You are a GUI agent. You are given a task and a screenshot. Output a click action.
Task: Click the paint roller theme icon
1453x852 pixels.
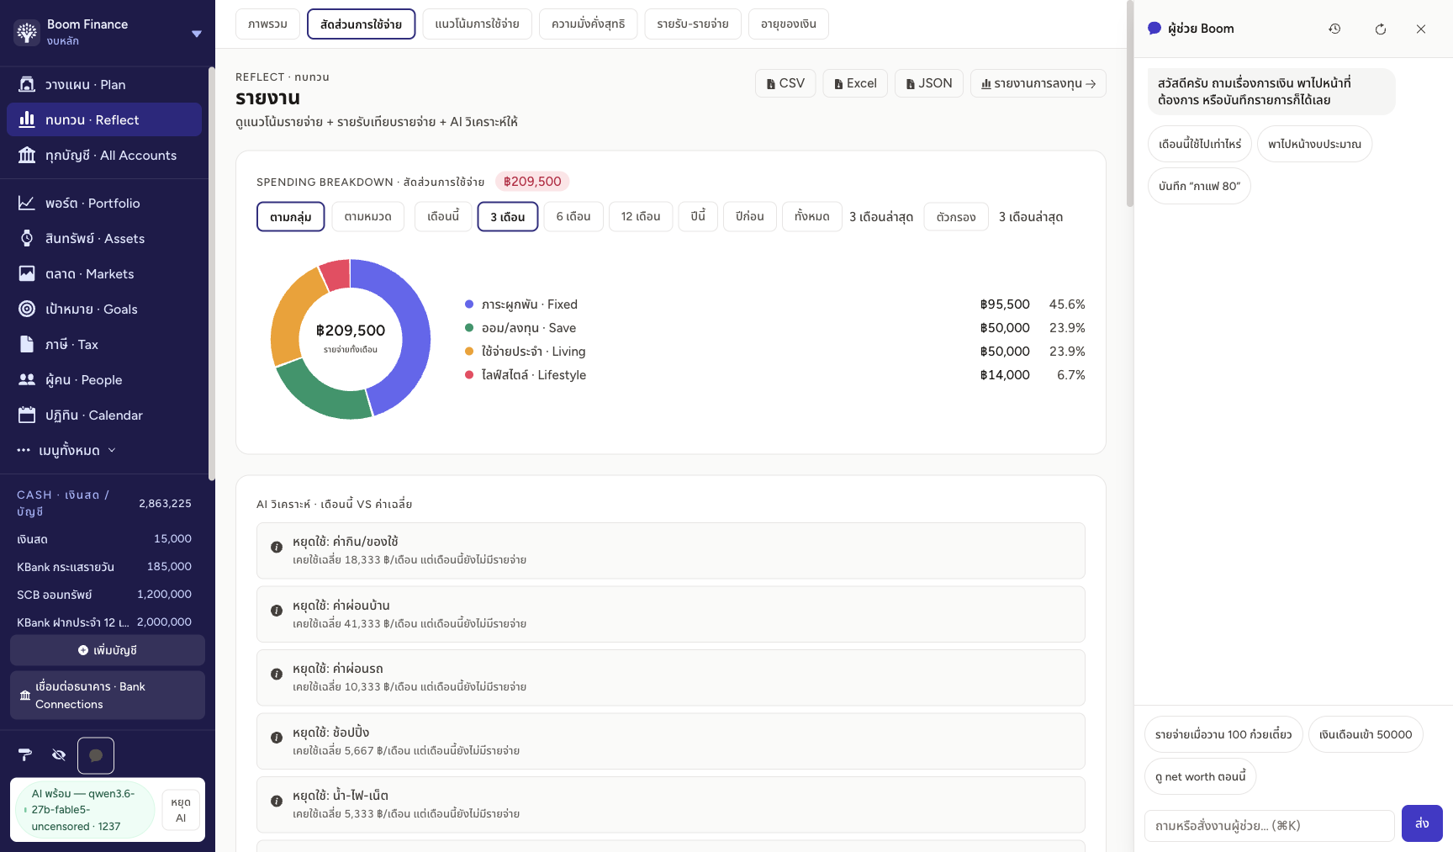(25, 754)
